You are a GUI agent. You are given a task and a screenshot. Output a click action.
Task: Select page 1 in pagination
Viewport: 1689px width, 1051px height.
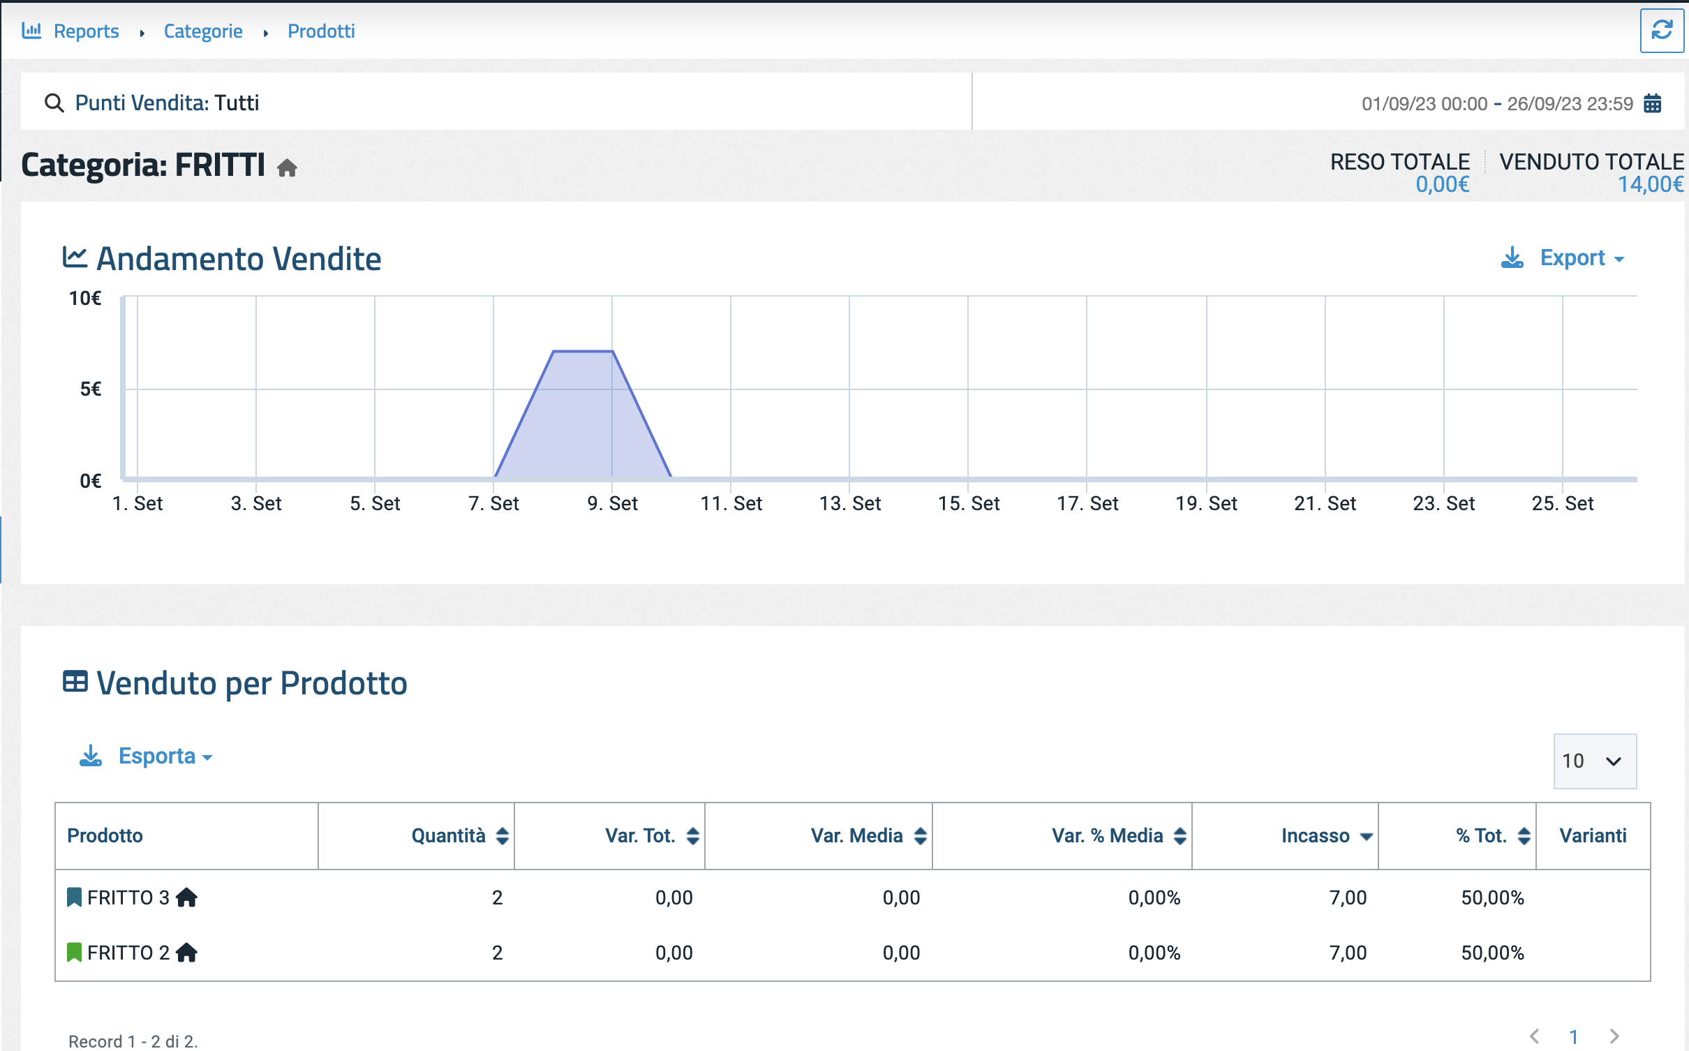[x=1574, y=1037]
